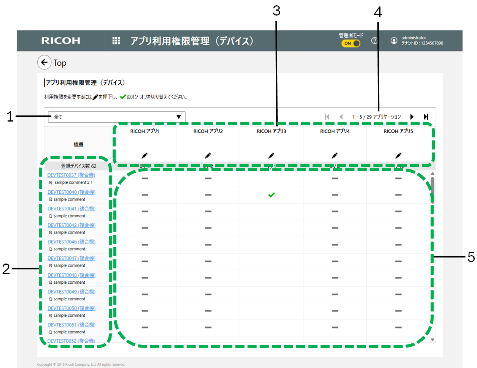
Task: Open the 全て filter dropdown
Action: pos(116,117)
